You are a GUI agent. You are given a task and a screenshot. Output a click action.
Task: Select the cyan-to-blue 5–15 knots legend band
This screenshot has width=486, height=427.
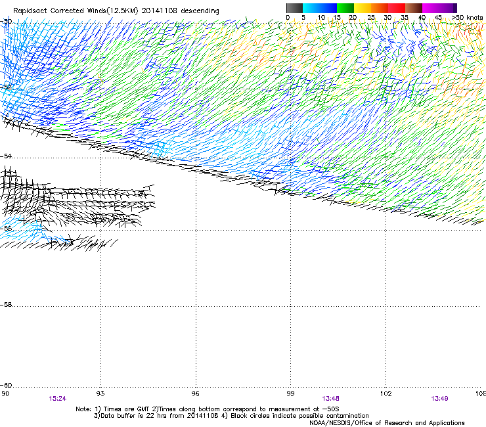click(320, 8)
